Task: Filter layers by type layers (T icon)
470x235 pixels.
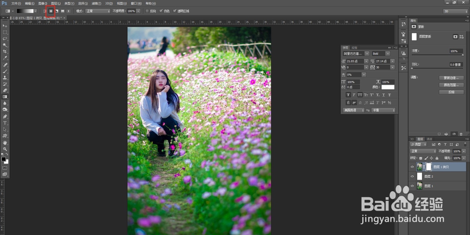Action: pos(445,144)
